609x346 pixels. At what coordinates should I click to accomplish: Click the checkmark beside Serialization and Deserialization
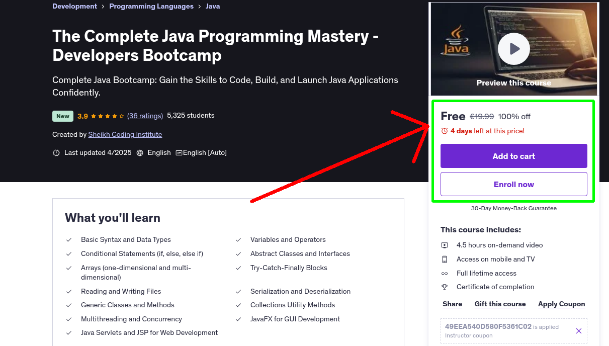click(238, 292)
